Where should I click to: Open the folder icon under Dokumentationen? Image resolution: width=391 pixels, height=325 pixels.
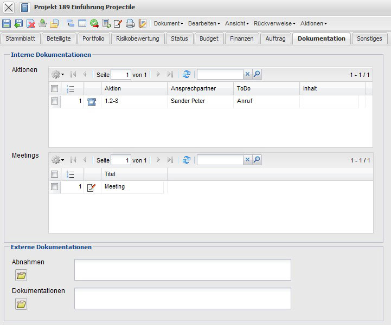tap(21, 304)
